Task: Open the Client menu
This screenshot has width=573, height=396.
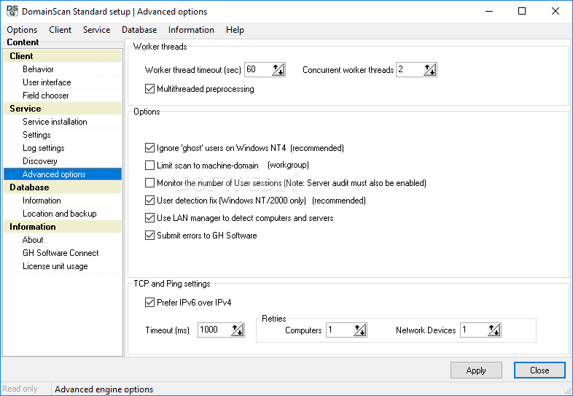Action: click(x=61, y=30)
